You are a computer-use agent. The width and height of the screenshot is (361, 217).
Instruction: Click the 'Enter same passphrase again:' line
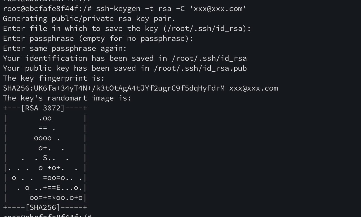click(x=65, y=48)
